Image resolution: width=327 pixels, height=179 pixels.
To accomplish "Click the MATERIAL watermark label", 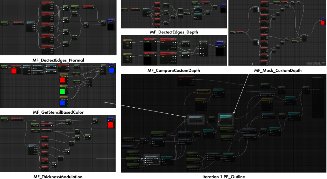I will [313, 63].
